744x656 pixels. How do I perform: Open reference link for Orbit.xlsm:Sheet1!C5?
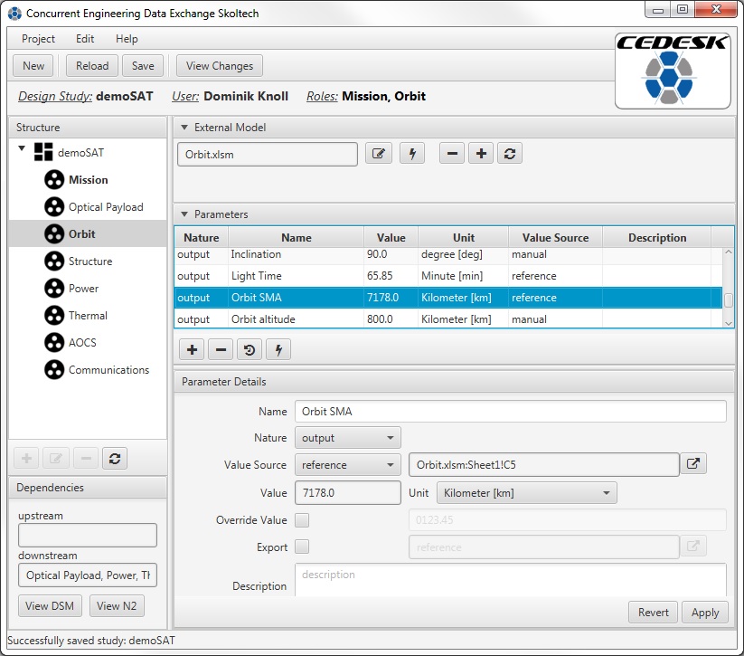point(693,464)
